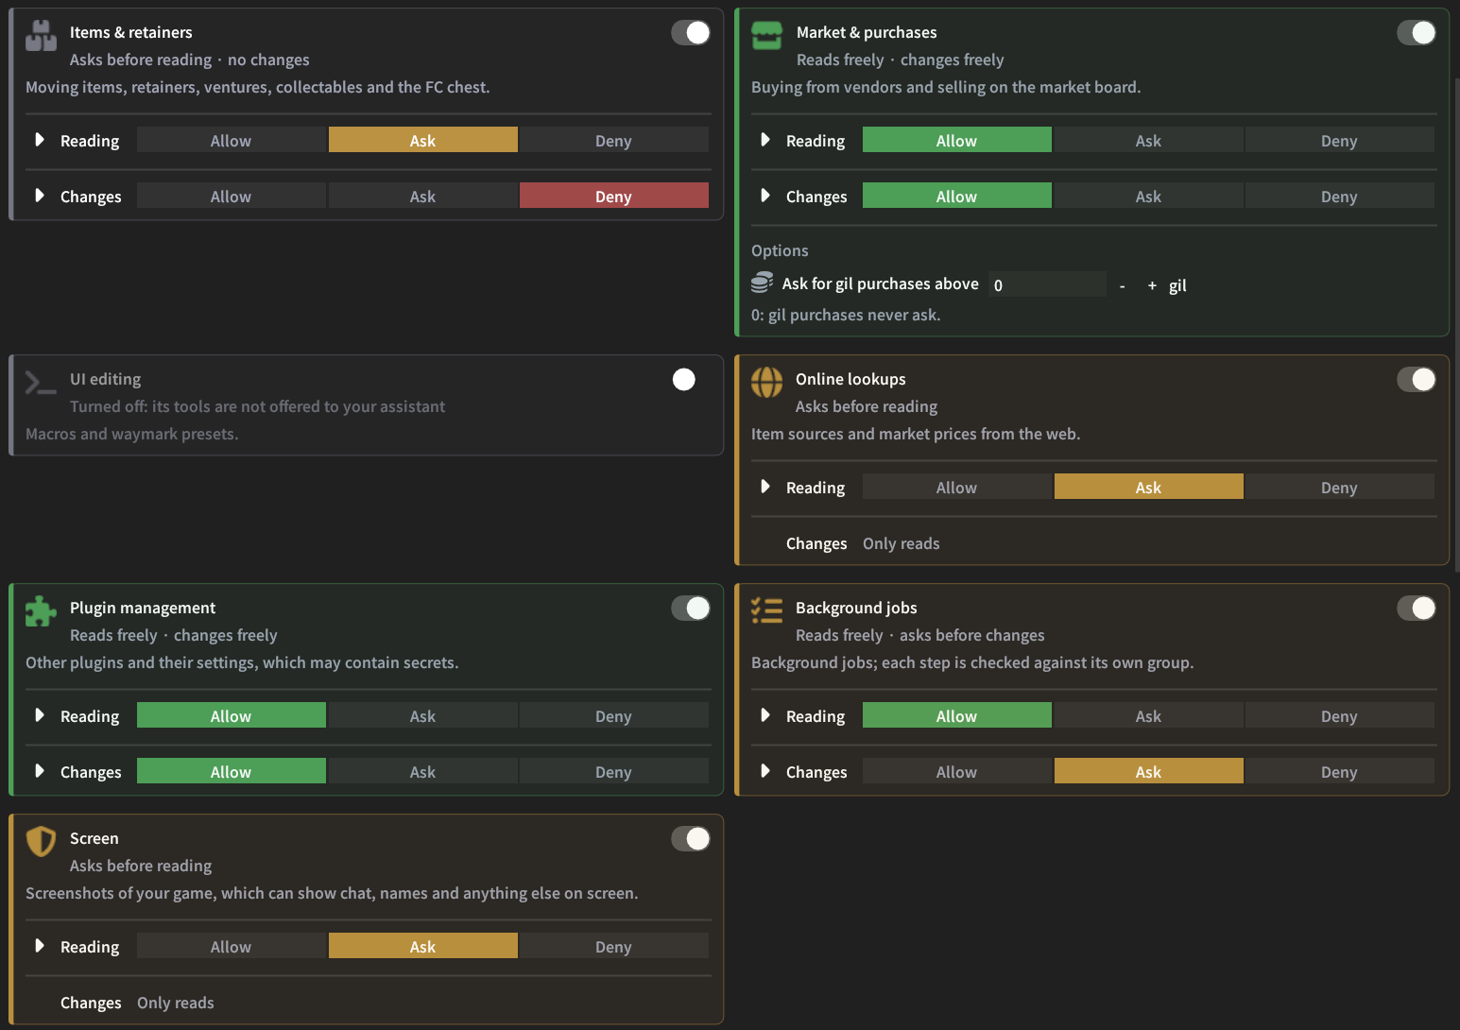This screenshot has width=1460, height=1030.
Task: Toggle the Market & purchases switch
Action: [1417, 32]
